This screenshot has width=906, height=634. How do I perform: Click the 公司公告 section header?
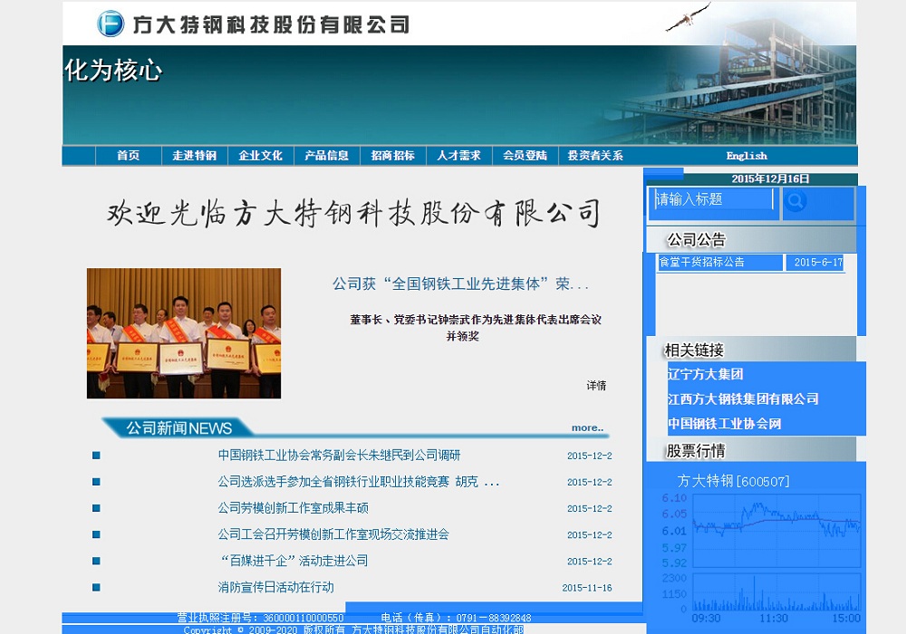pyautogui.click(x=696, y=240)
